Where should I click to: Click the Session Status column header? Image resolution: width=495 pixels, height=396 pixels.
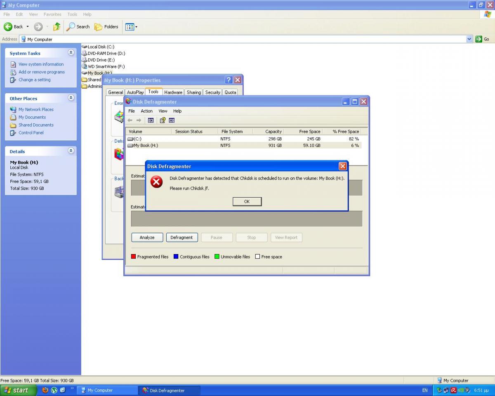click(x=194, y=132)
